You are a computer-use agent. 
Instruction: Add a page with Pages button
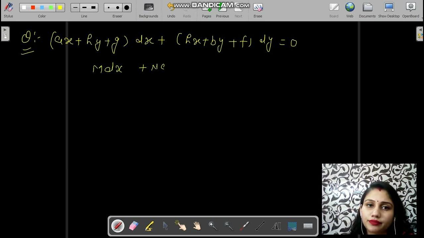(207, 10)
